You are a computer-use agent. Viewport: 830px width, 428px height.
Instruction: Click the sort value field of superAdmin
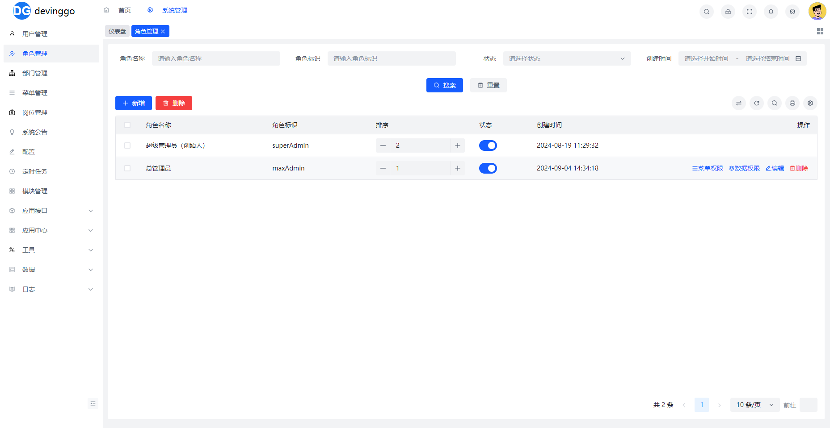click(x=420, y=145)
